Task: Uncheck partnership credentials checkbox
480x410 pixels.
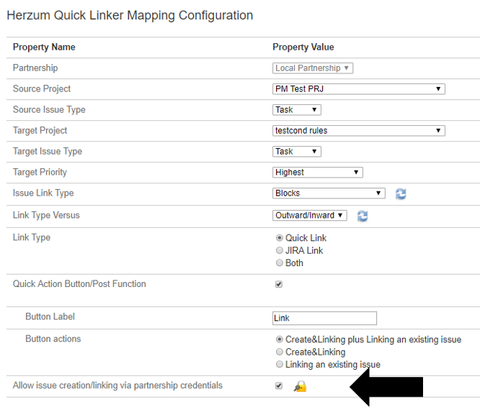Action: (279, 386)
